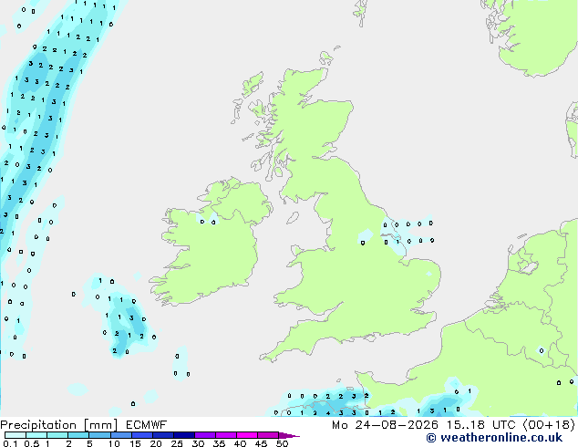
Task: Click the 5–10 mm legend swatch
Action: tap(99, 435)
